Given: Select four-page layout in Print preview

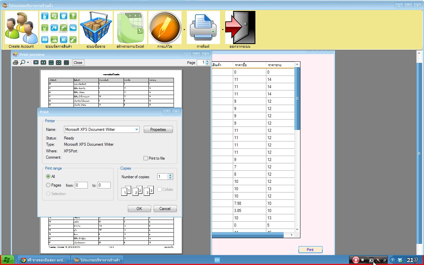Looking at the screenshot, I should pyautogui.click(x=59, y=62).
